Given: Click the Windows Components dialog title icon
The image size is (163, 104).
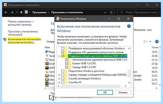Looking at the screenshot, I should 58,19.
